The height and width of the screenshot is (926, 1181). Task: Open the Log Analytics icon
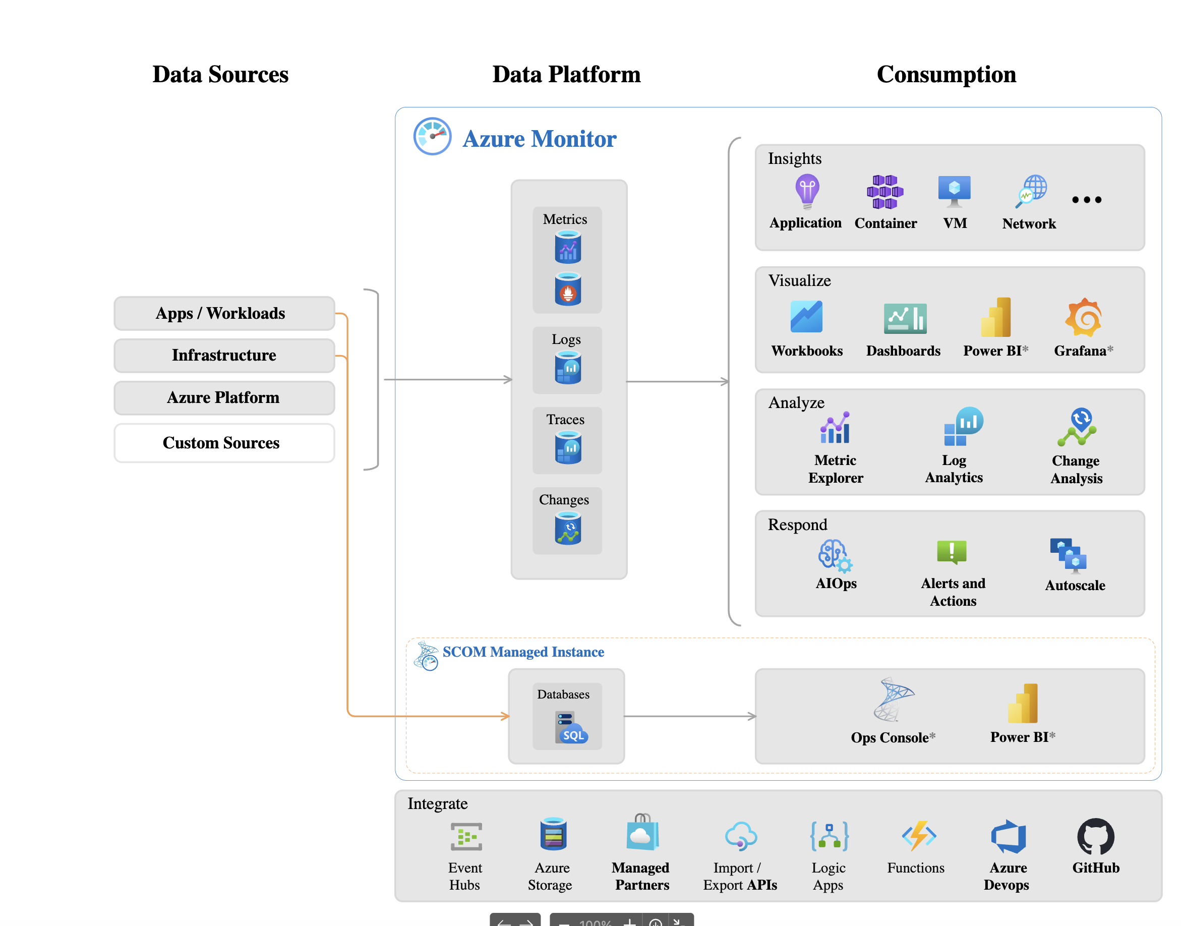[x=963, y=426]
